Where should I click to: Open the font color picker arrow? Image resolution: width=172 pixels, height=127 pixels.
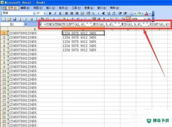click(150, 13)
